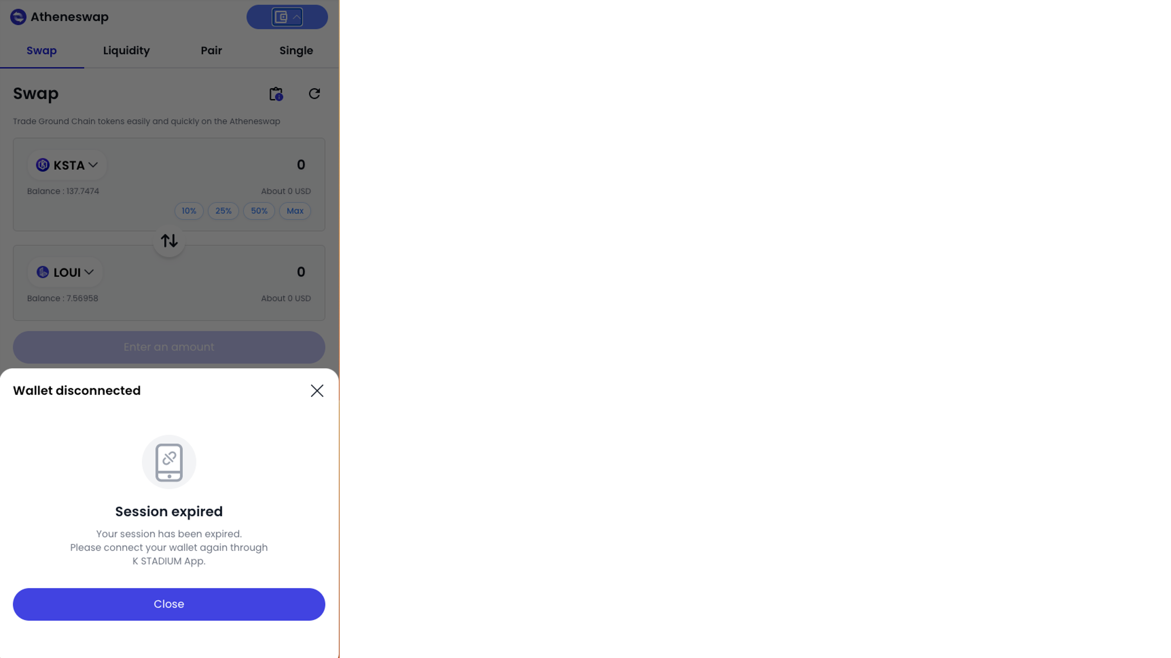The width and height of the screenshot is (1171, 658).
Task: Switch to the Liquidity tab
Action: coord(126,51)
